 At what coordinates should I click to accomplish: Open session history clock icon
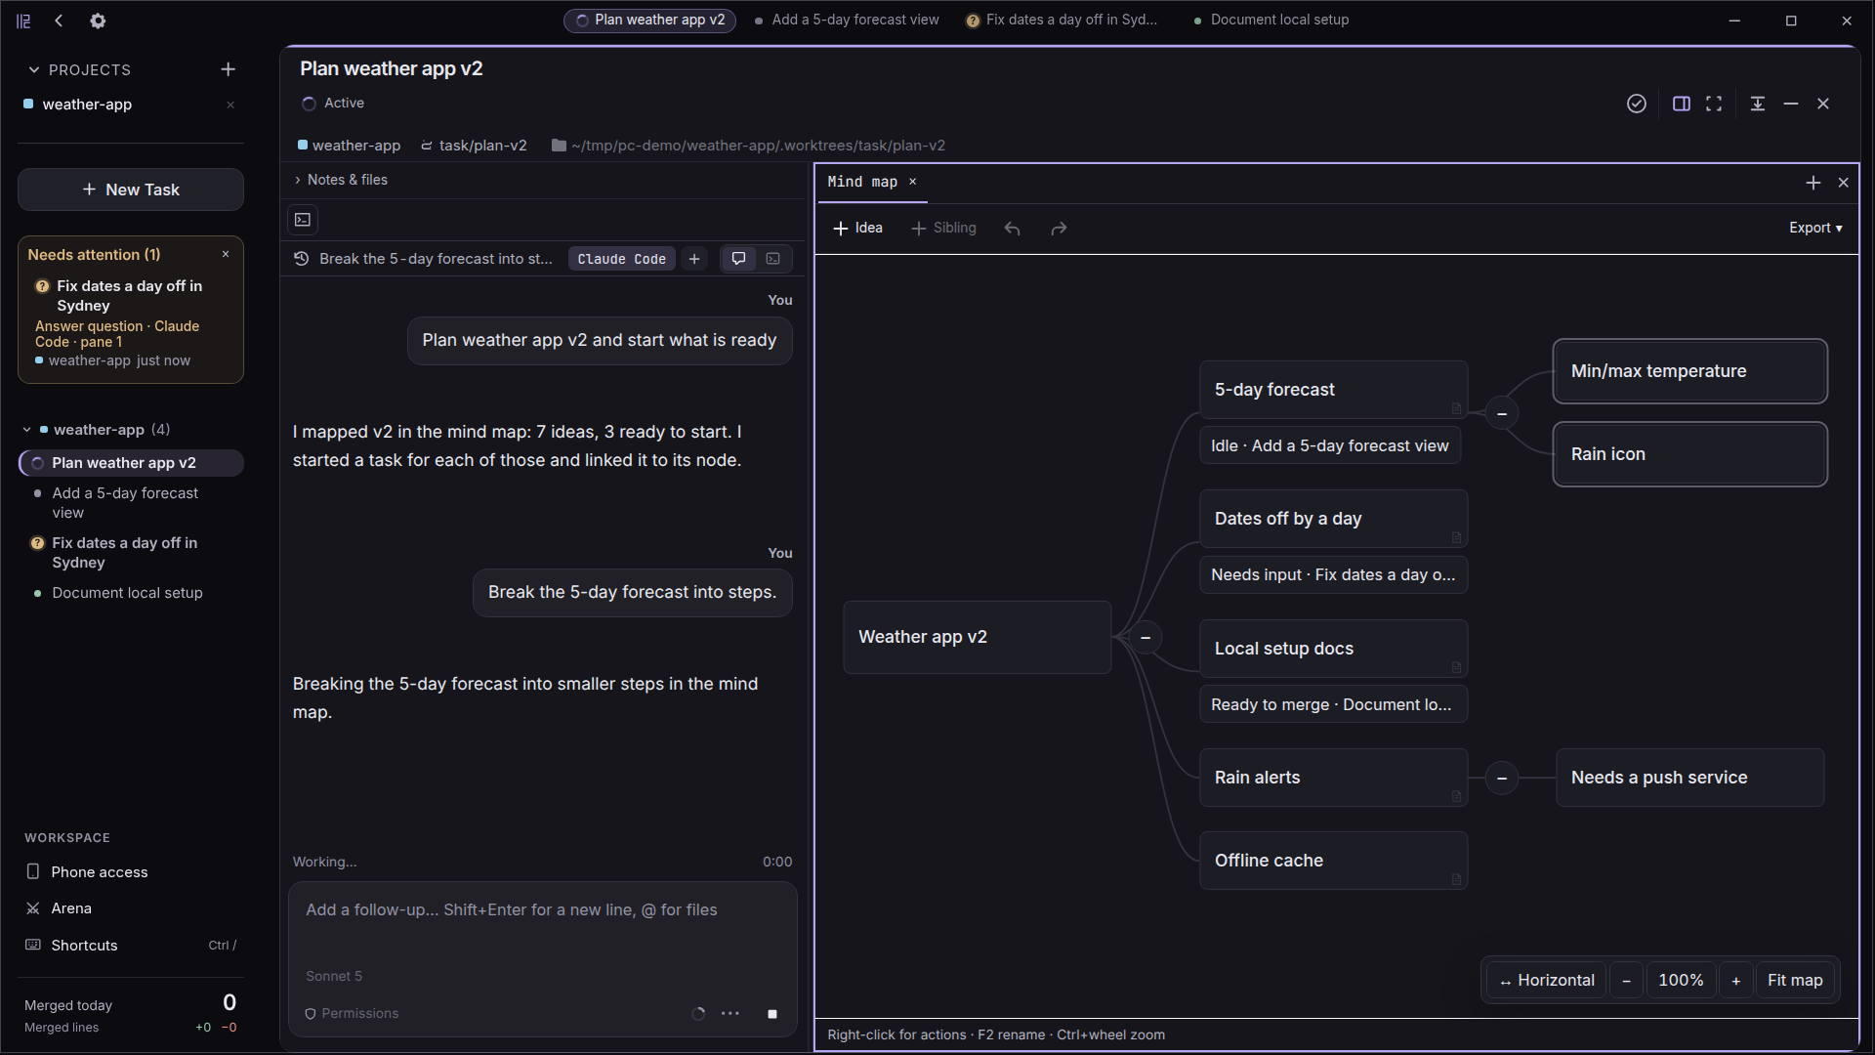302,259
